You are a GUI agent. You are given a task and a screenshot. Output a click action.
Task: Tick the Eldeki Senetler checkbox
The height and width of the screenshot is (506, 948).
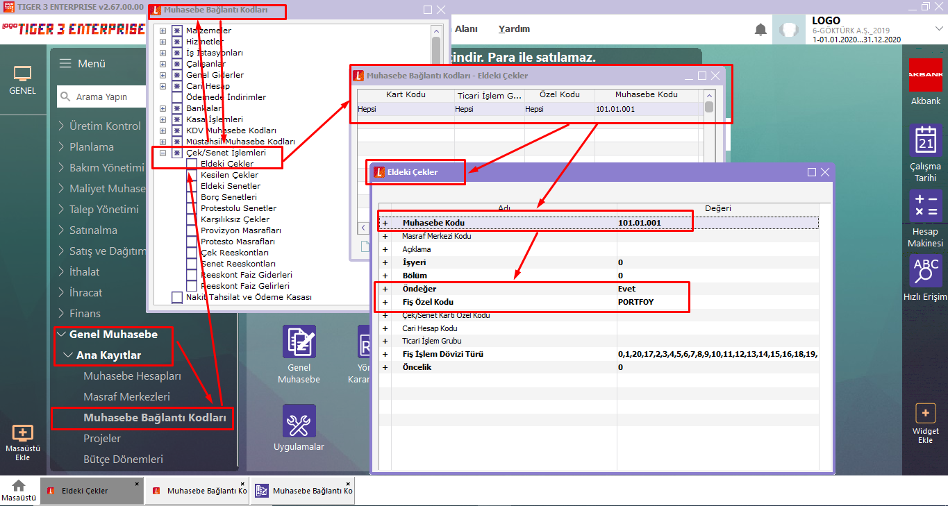tap(191, 186)
